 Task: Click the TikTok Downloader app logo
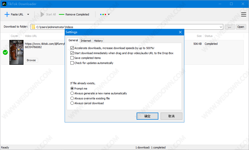coord(4,4)
